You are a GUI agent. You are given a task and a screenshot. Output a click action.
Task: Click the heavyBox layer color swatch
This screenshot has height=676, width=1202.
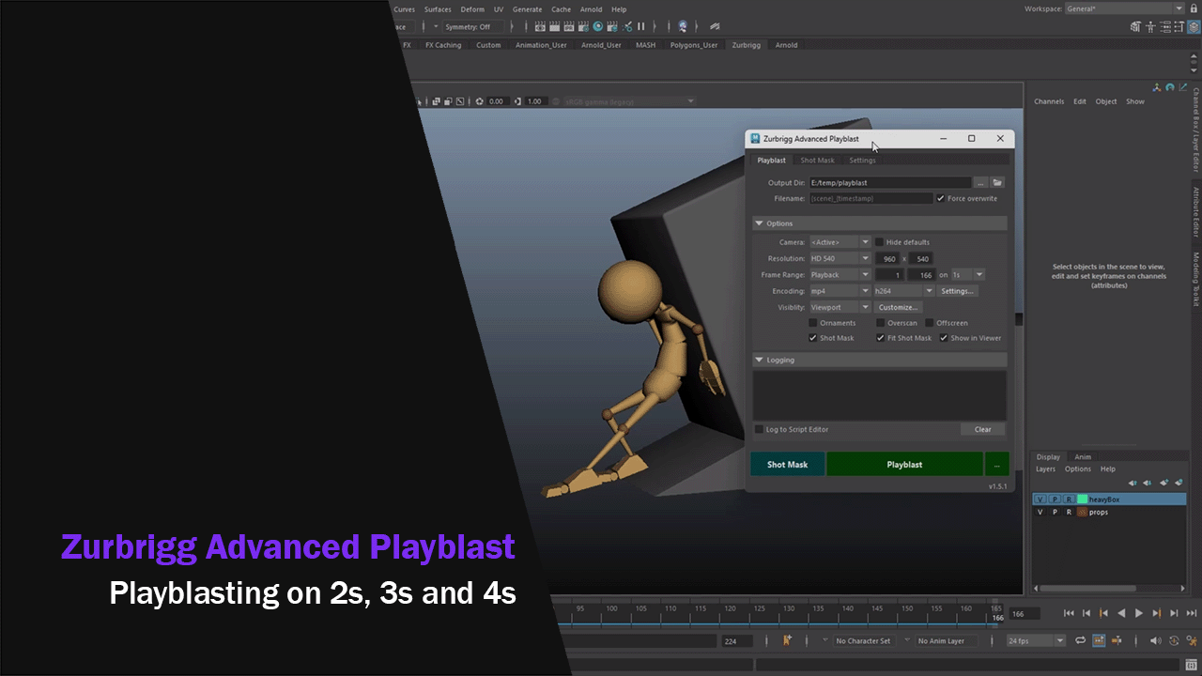coord(1082,499)
